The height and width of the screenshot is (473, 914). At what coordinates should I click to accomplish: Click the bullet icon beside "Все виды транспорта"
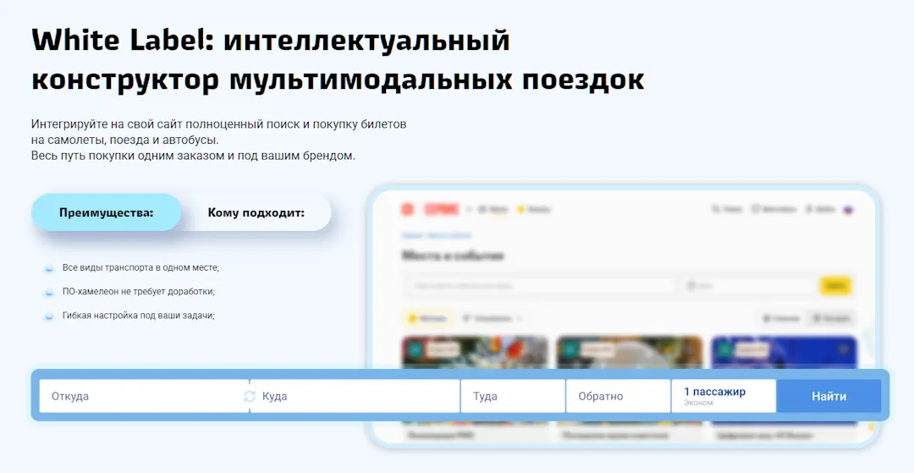(x=50, y=268)
